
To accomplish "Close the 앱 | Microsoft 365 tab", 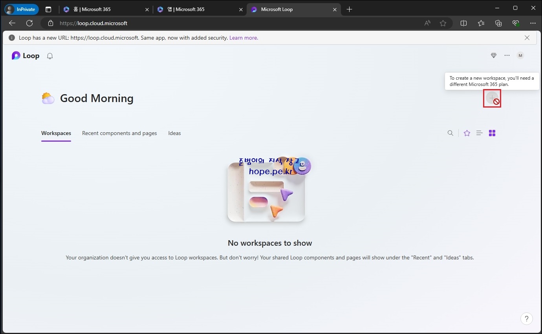I will (240, 9).
